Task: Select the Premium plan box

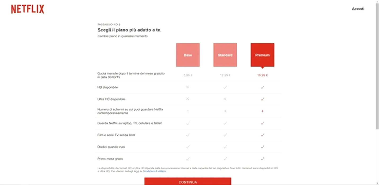Action: [x=262, y=55]
